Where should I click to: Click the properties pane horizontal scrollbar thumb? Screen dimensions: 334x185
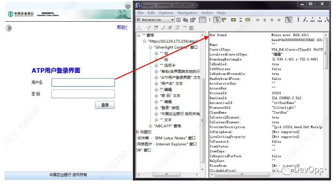click(242, 175)
